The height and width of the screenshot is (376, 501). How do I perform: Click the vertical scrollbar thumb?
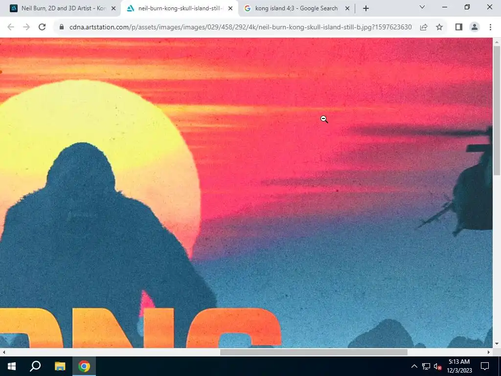point(497,110)
